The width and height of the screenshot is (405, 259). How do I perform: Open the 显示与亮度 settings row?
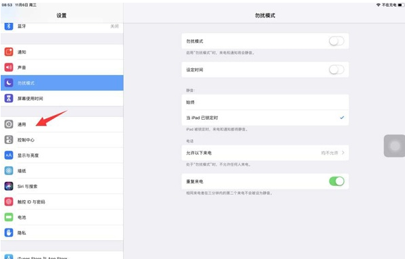[x=62, y=155]
